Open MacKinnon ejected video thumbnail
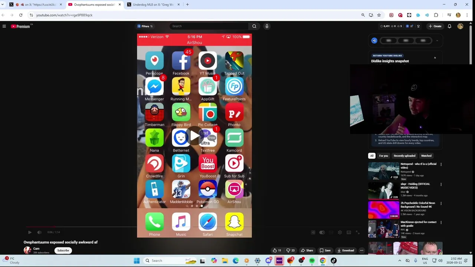 383,229
